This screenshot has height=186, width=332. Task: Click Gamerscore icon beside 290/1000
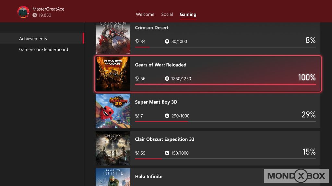click(167, 116)
